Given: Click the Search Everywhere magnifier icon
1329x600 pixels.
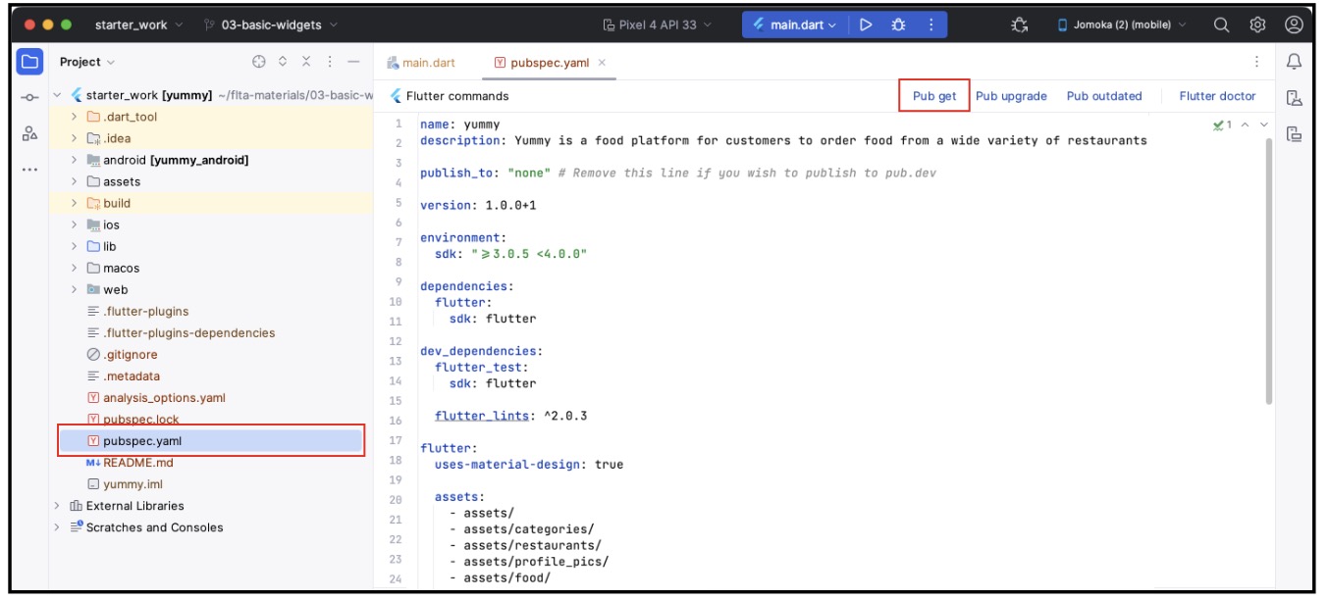Looking at the screenshot, I should point(1221,25).
